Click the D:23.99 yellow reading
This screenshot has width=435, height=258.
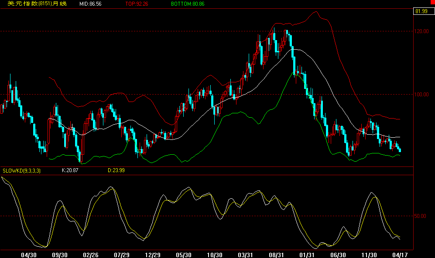click(116, 170)
